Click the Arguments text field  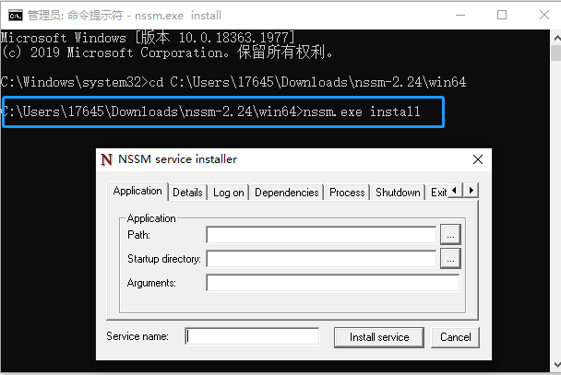click(332, 283)
